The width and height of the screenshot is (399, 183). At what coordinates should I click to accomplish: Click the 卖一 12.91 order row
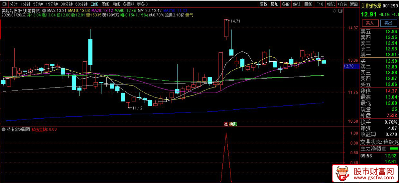point(379,55)
